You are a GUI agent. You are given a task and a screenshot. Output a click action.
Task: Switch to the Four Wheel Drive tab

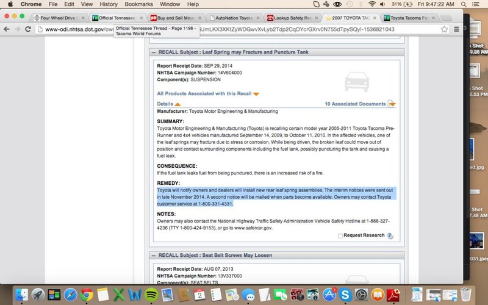tap(57, 18)
